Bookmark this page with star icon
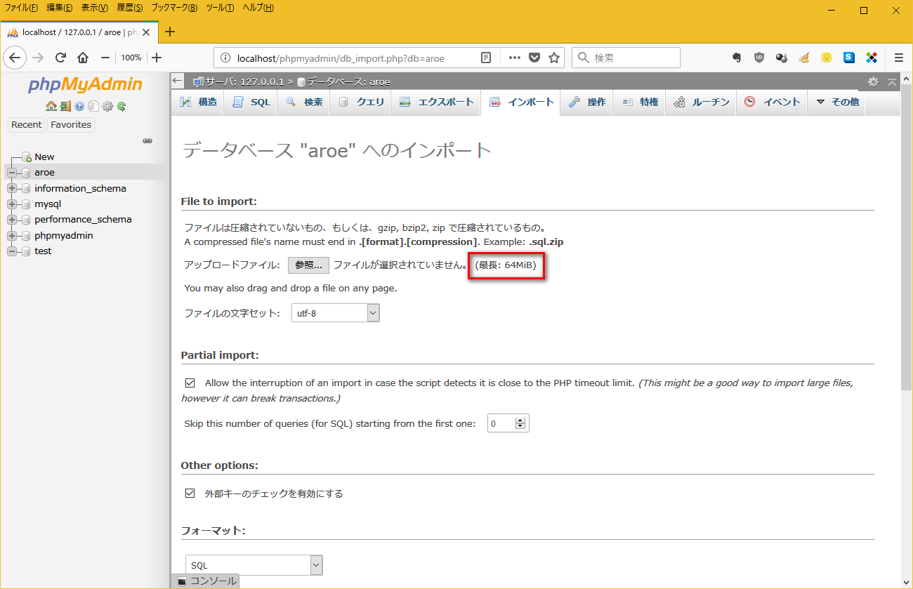Viewport: 913px width, 589px height. tap(554, 58)
